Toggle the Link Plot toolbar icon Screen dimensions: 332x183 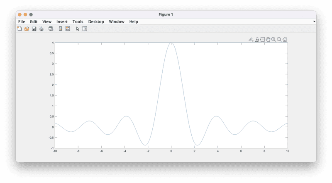(x=51, y=29)
